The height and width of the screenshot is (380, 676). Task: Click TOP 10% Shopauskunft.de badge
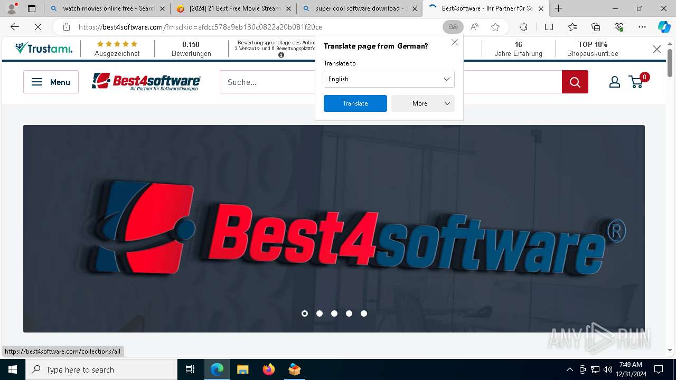click(x=593, y=49)
